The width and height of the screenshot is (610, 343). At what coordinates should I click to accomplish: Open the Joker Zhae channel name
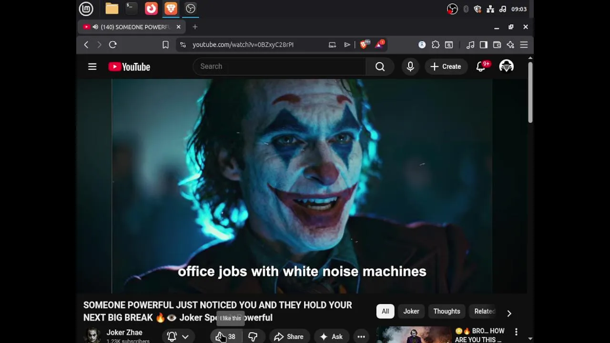click(x=124, y=333)
